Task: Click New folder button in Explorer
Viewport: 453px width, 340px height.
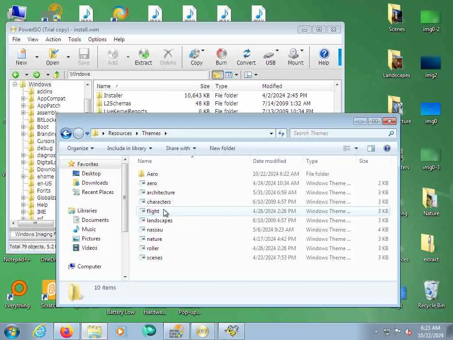Action: tap(223, 148)
